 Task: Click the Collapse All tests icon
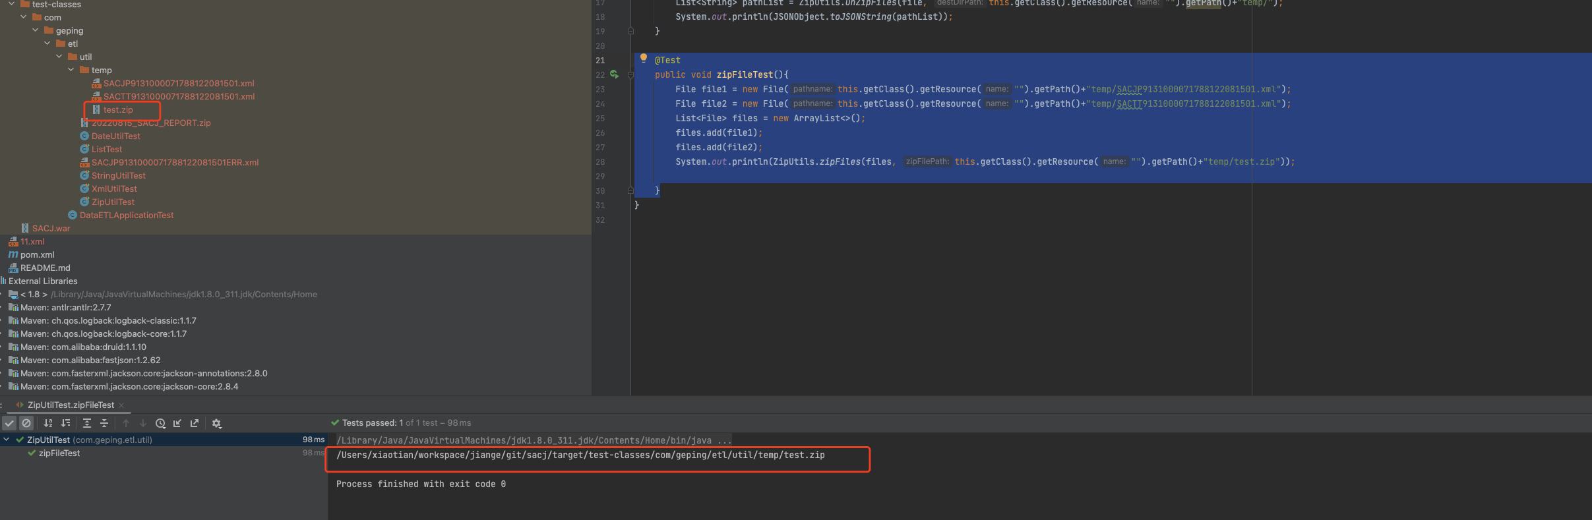[x=104, y=423]
